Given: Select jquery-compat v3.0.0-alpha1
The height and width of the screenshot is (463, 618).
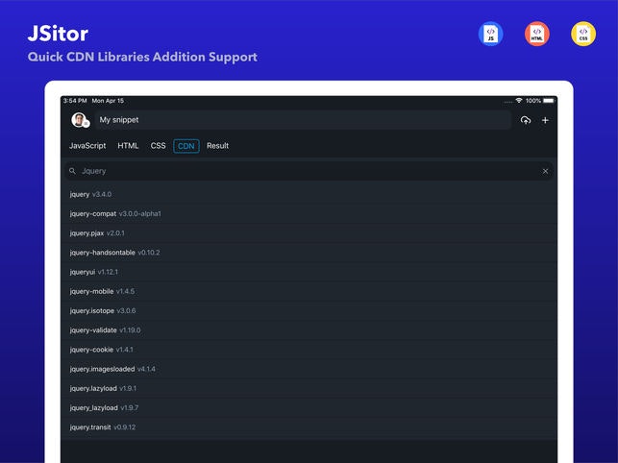Looking at the screenshot, I should [x=309, y=213].
